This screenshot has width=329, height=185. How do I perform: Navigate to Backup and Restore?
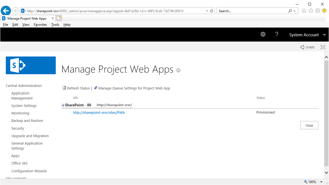(27, 120)
